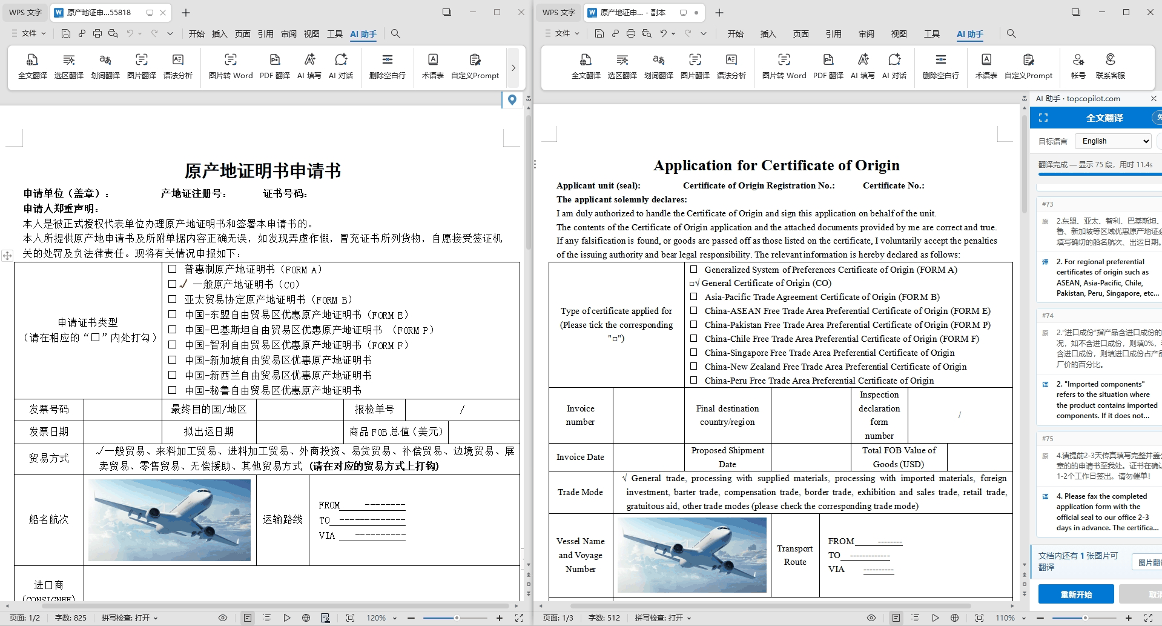Click zoom slider in left status bar

coord(455,618)
